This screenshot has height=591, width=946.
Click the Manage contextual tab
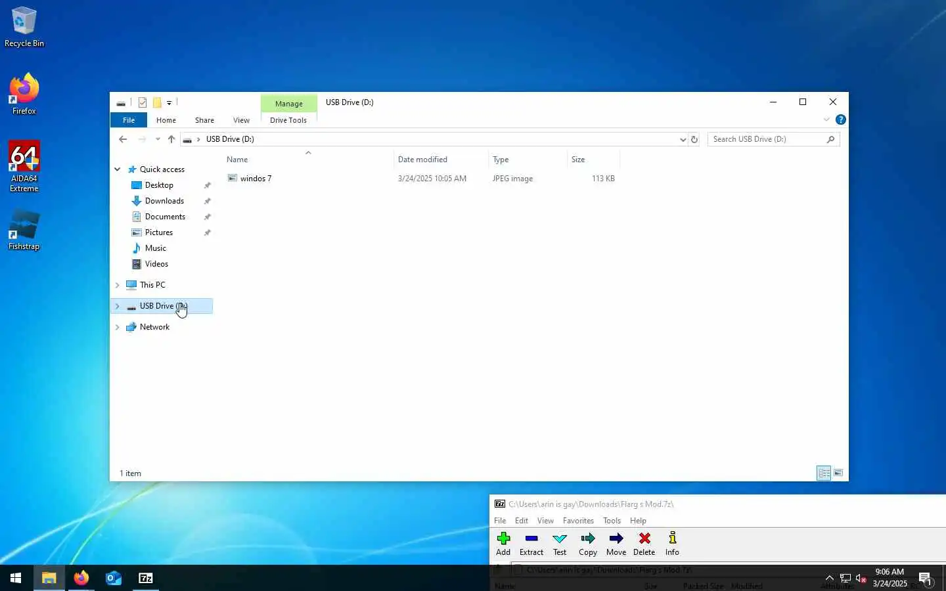tap(289, 103)
